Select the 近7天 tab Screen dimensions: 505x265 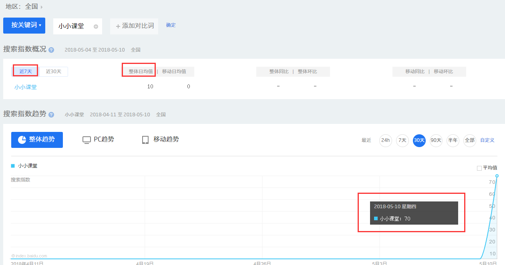tap(26, 72)
